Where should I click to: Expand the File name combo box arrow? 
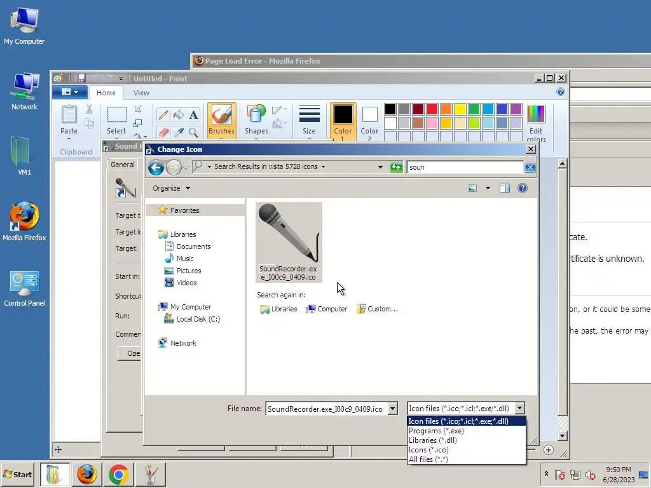[393, 409]
